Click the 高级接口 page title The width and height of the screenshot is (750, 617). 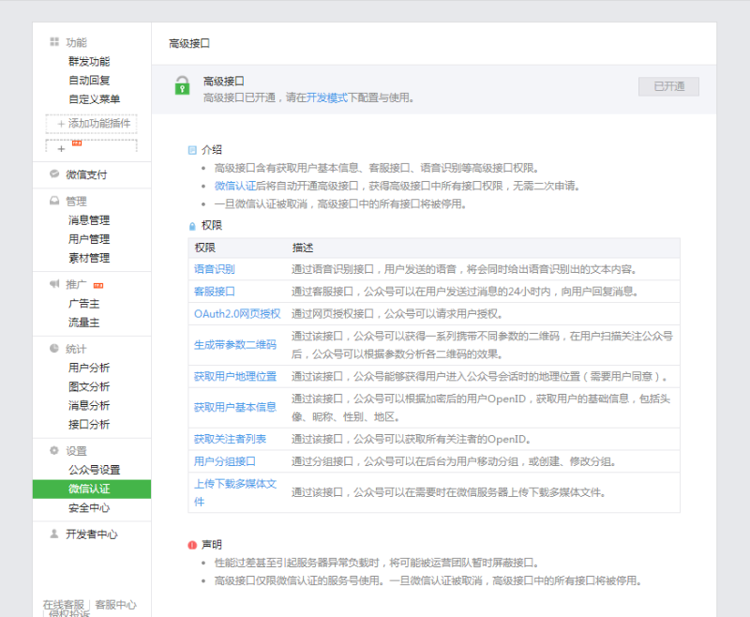click(189, 43)
